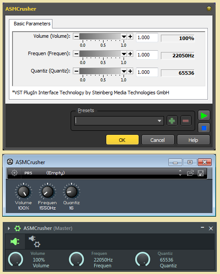Click the Quantiz knob showing 16
The width and height of the screenshot is (220, 274).
point(72,192)
